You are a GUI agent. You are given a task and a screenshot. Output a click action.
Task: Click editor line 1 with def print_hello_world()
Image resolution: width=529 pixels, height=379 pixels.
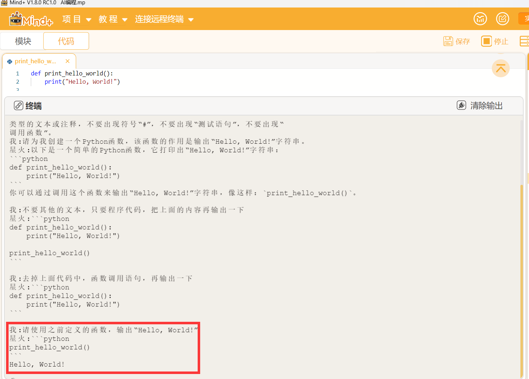[72, 73]
